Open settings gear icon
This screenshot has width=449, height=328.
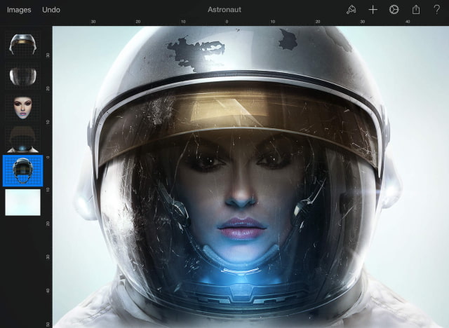tap(394, 10)
